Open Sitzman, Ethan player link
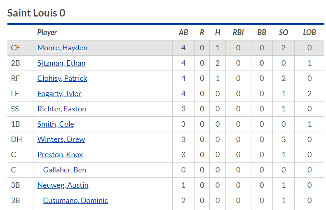 pyautogui.click(x=61, y=63)
